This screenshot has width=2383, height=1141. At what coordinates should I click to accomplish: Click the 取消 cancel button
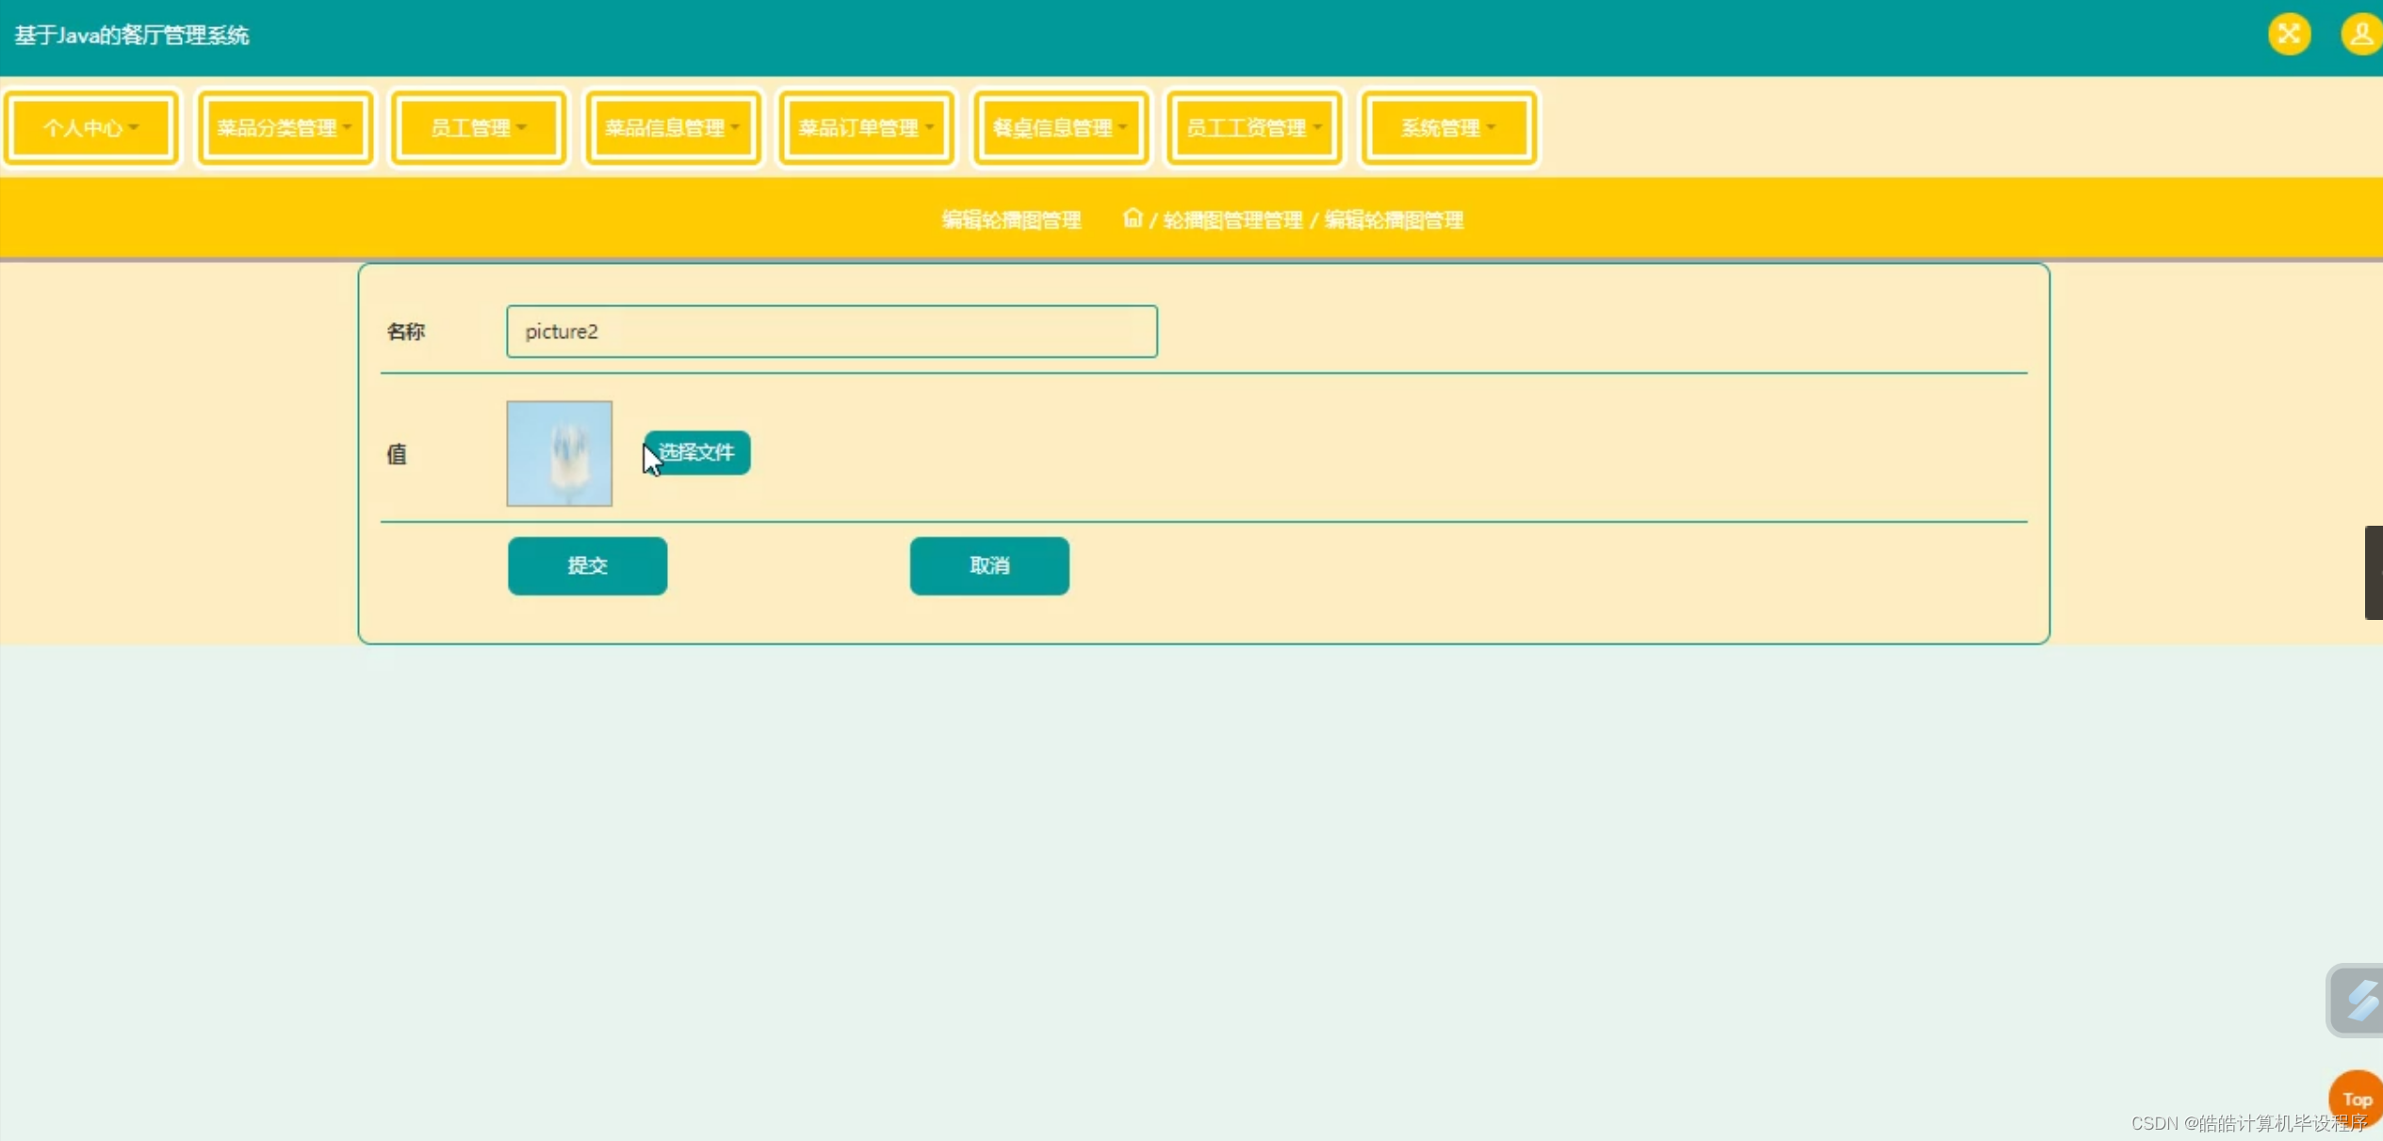pyautogui.click(x=989, y=565)
